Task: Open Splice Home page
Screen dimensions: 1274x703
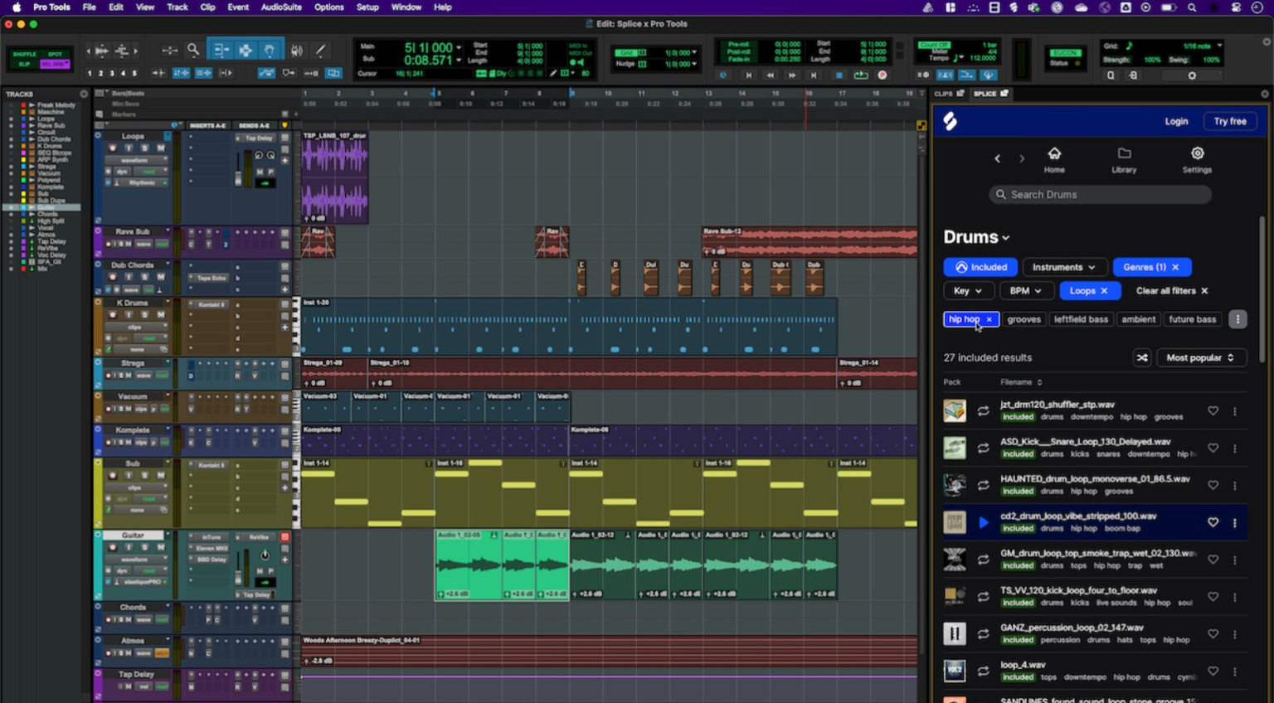Action: [x=1054, y=158]
